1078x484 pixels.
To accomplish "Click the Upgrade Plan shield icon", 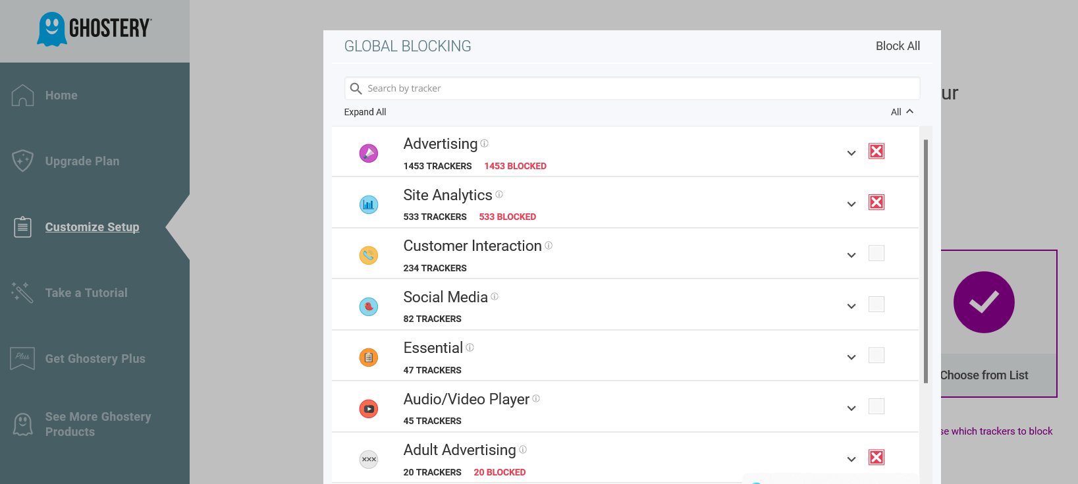I will pos(22,161).
